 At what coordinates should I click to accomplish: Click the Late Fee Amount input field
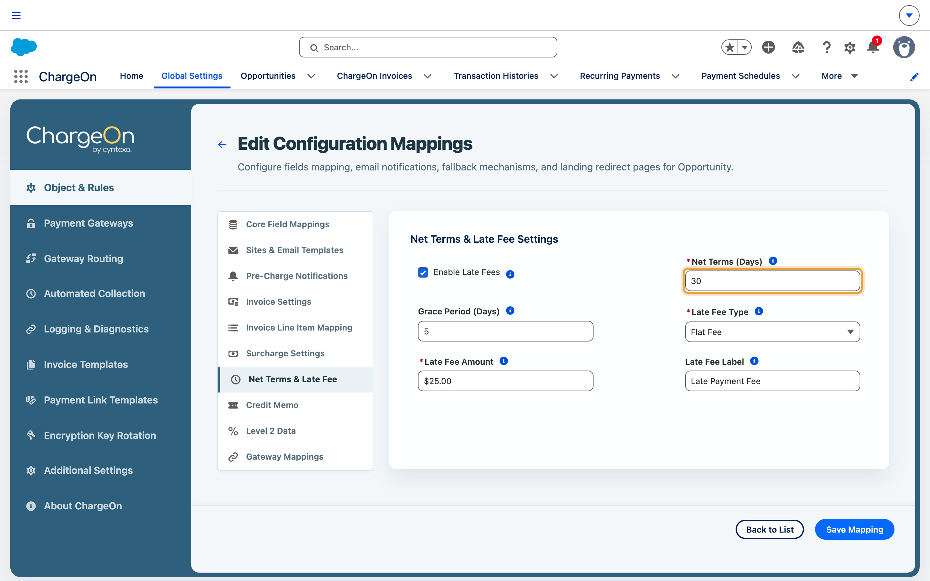(505, 381)
